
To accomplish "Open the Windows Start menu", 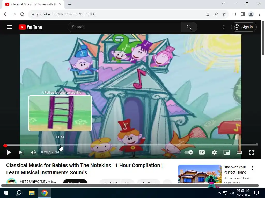I will point(6,193).
